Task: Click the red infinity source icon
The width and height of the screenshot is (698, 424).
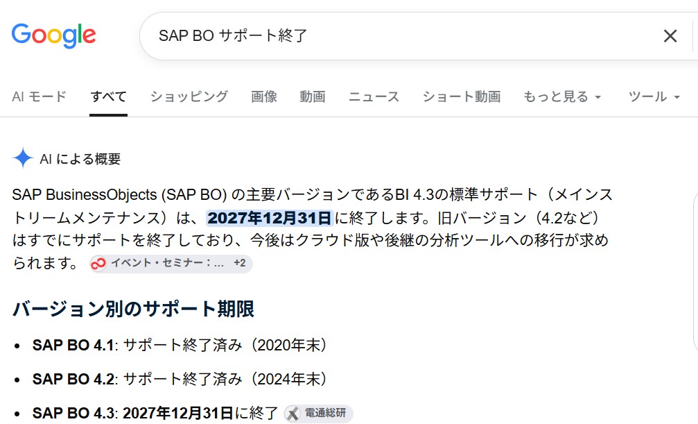Action: pyautogui.click(x=98, y=264)
